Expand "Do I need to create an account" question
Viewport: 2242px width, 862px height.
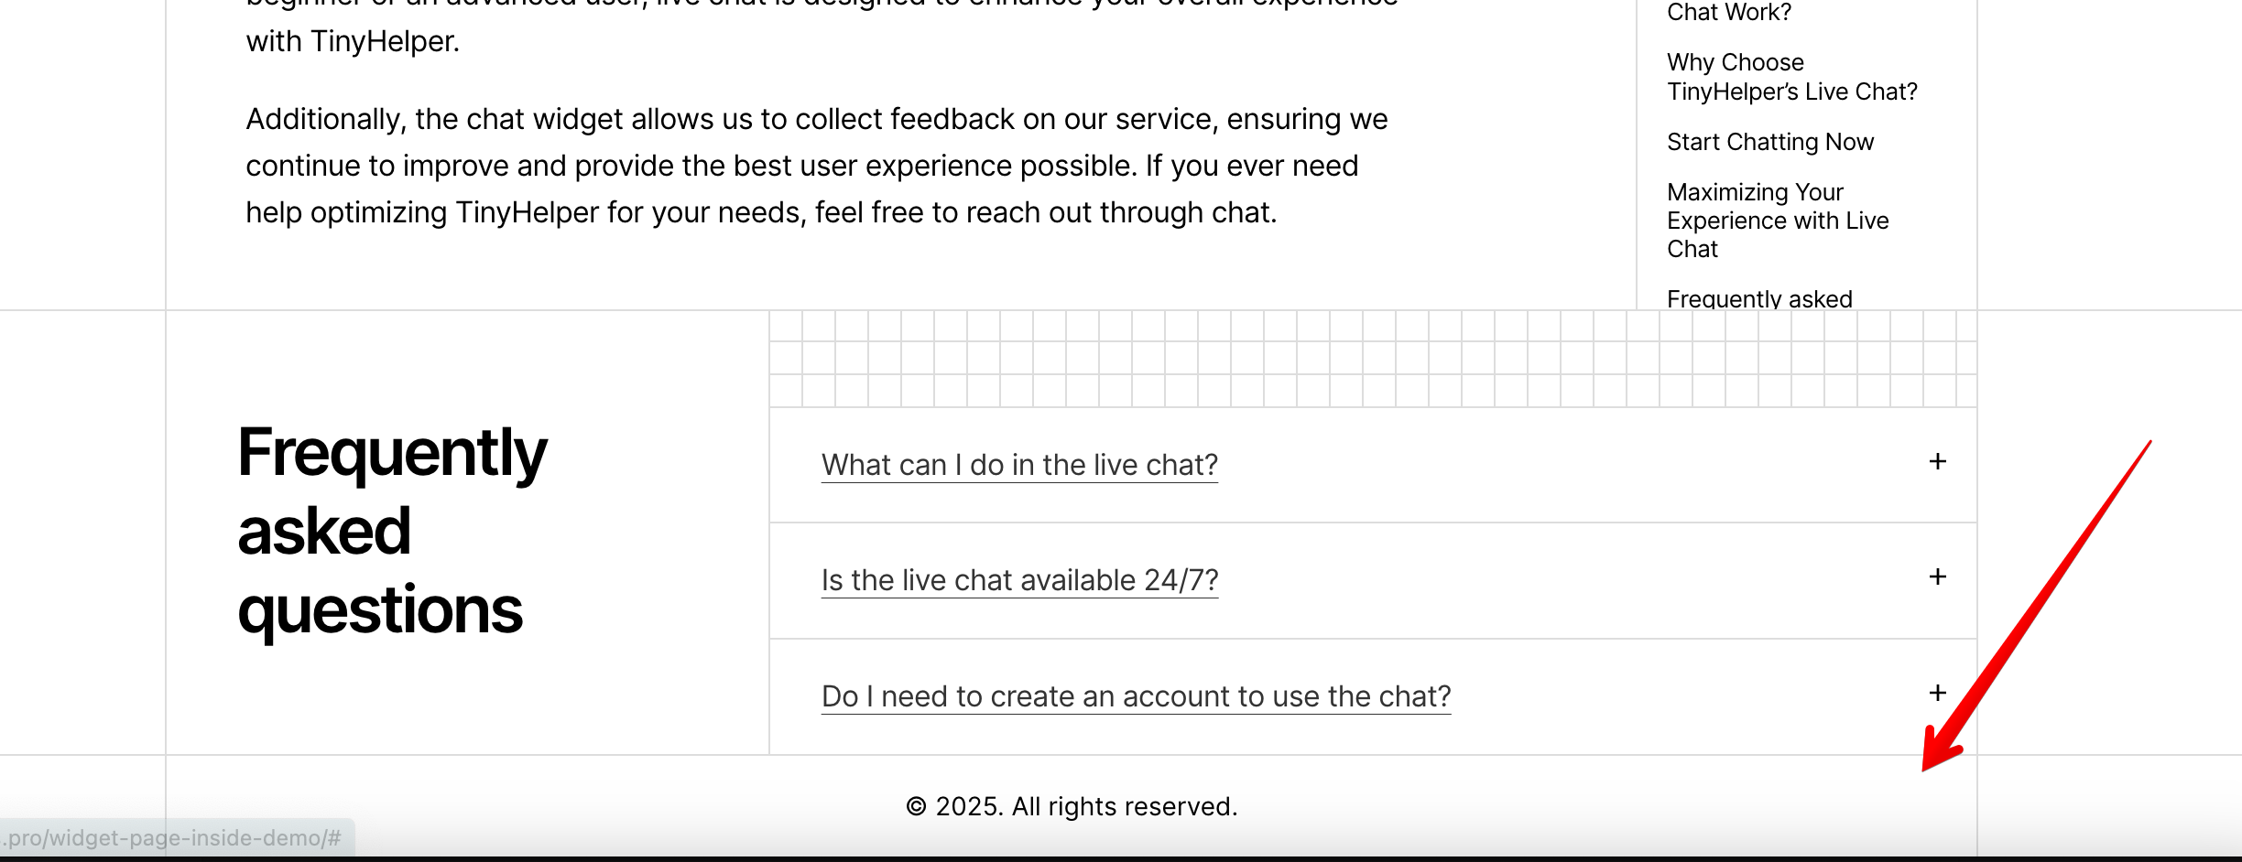(1136, 696)
